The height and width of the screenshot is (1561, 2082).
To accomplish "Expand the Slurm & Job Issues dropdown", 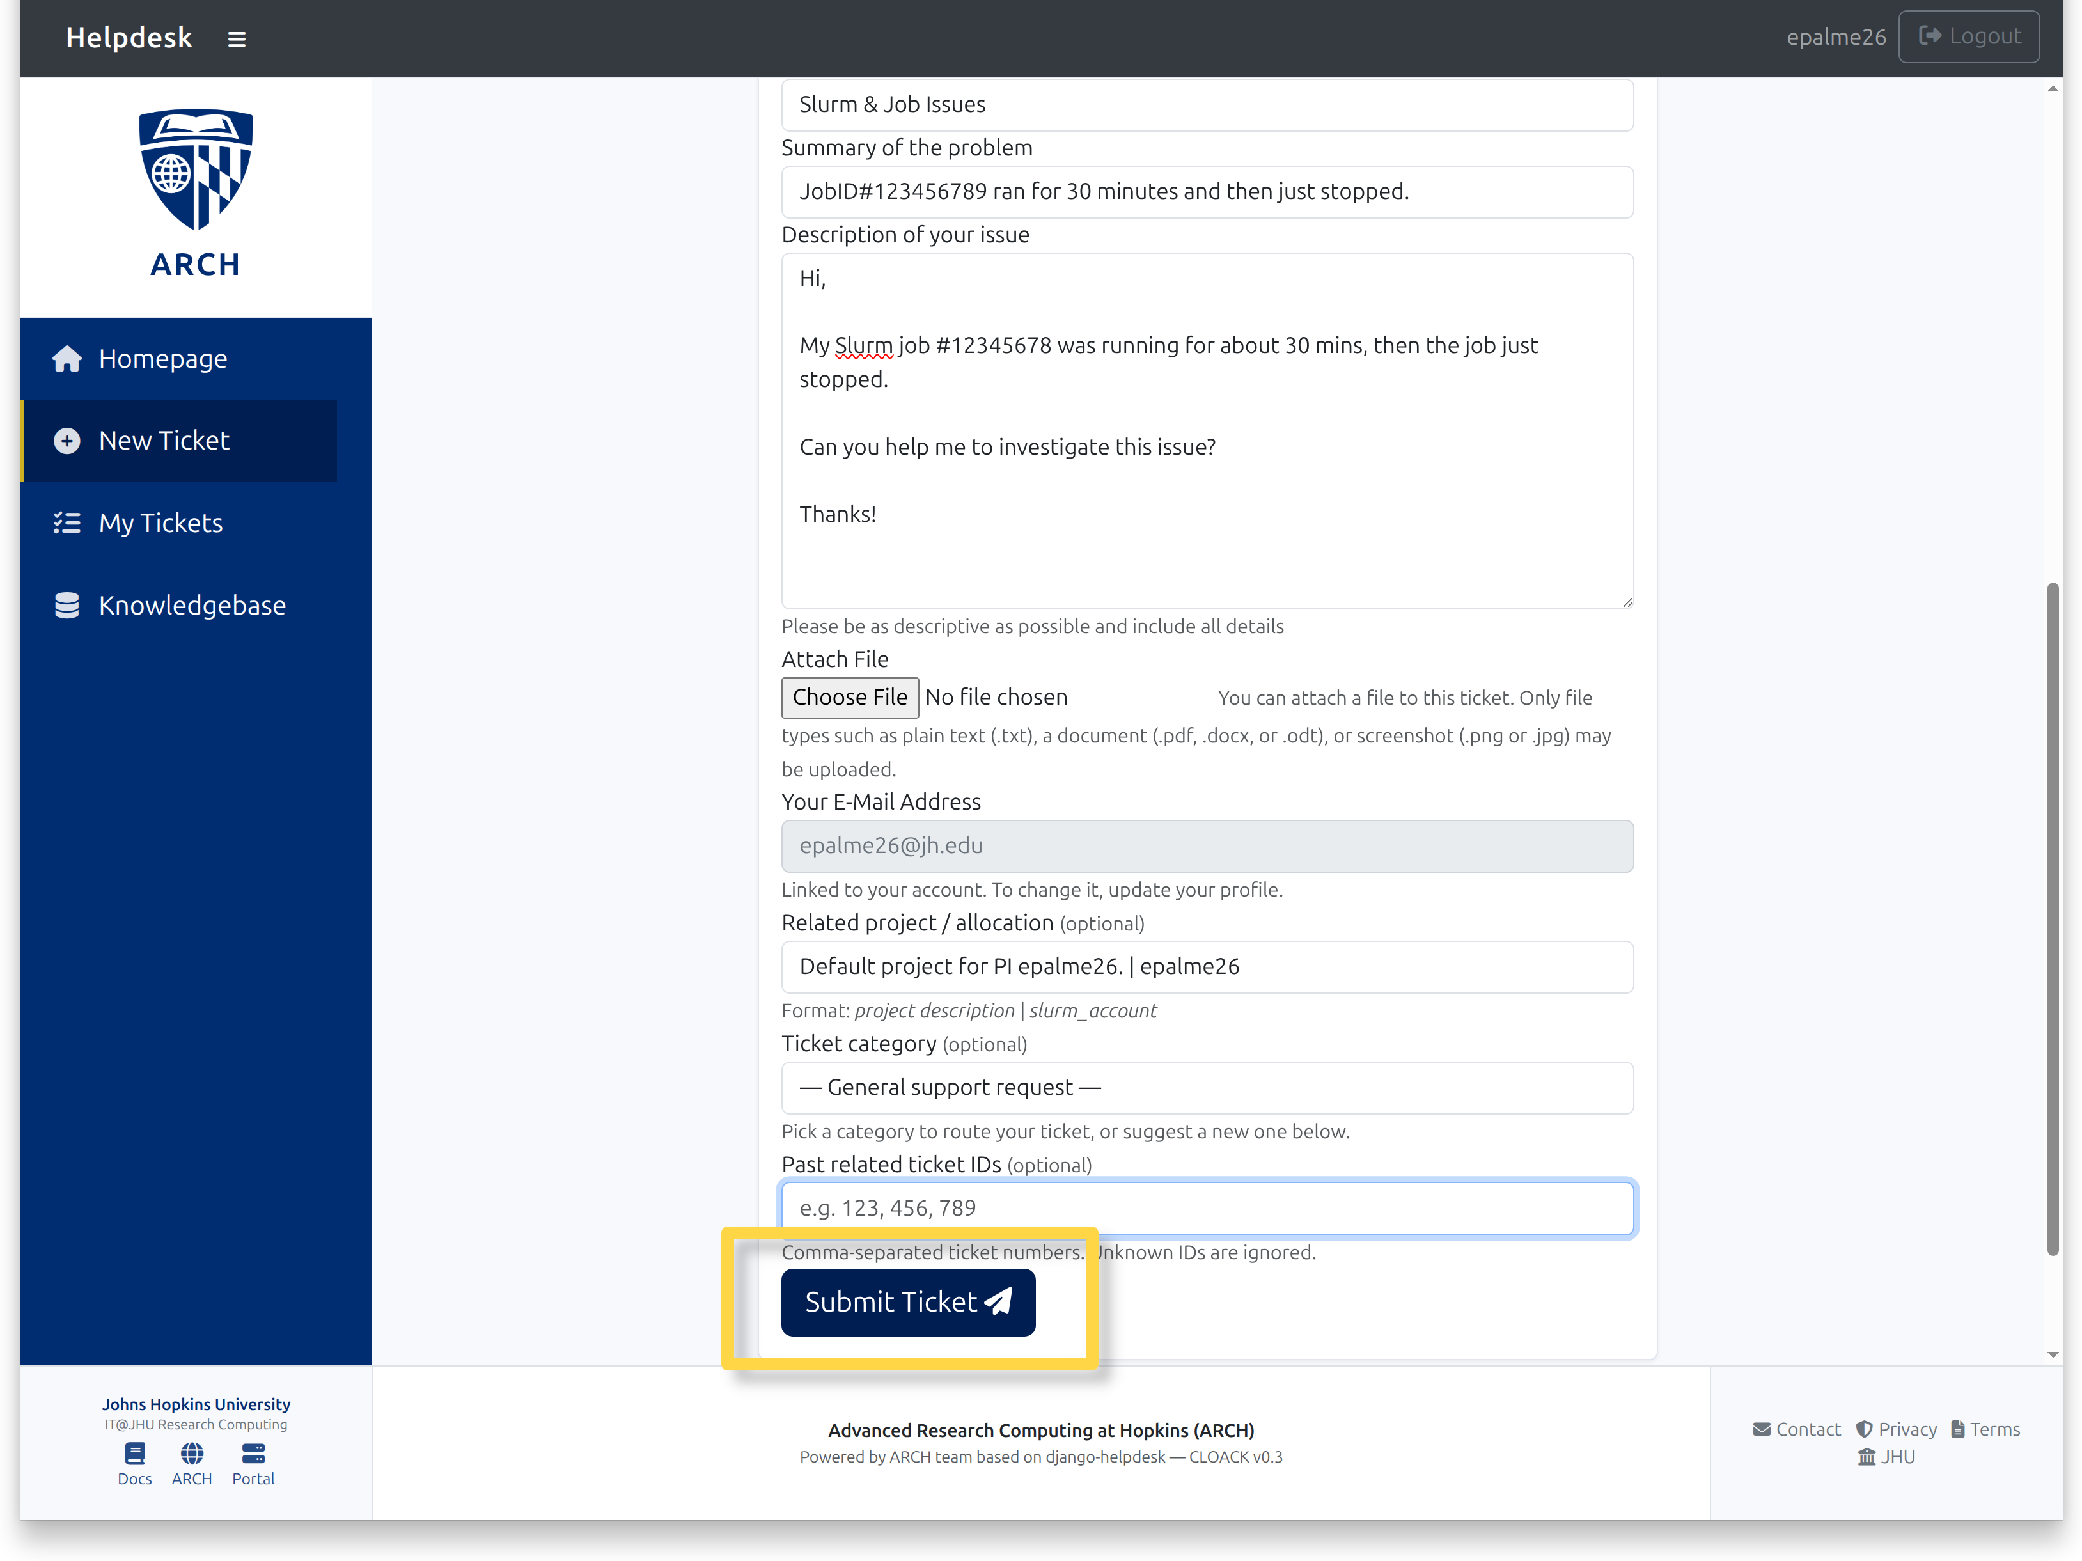I will click(x=1207, y=104).
